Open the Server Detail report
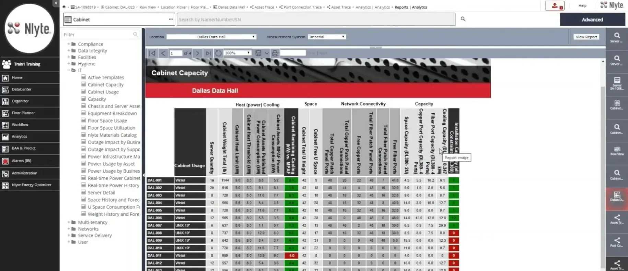The image size is (628, 271). [101, 193]
